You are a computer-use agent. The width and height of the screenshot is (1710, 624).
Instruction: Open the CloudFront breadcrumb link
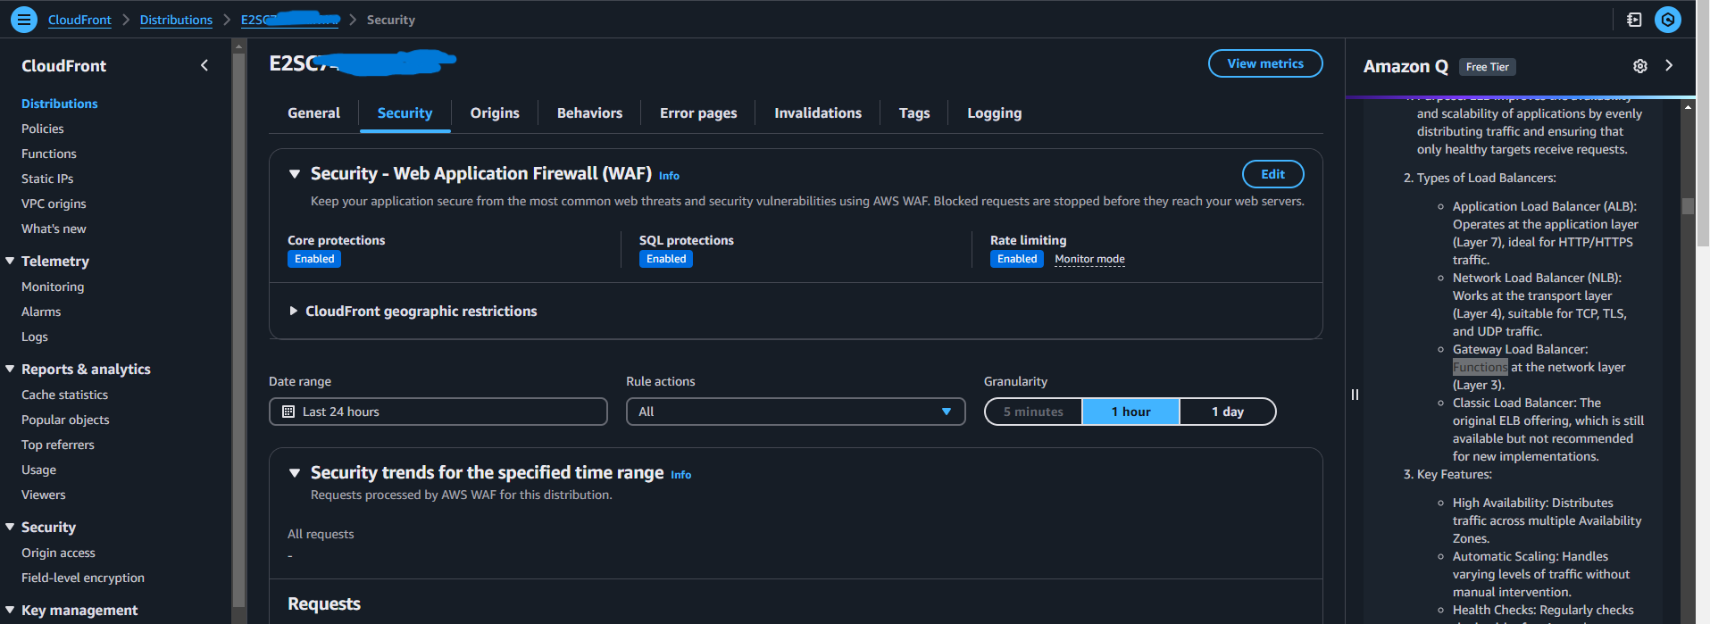pos(79,20)
